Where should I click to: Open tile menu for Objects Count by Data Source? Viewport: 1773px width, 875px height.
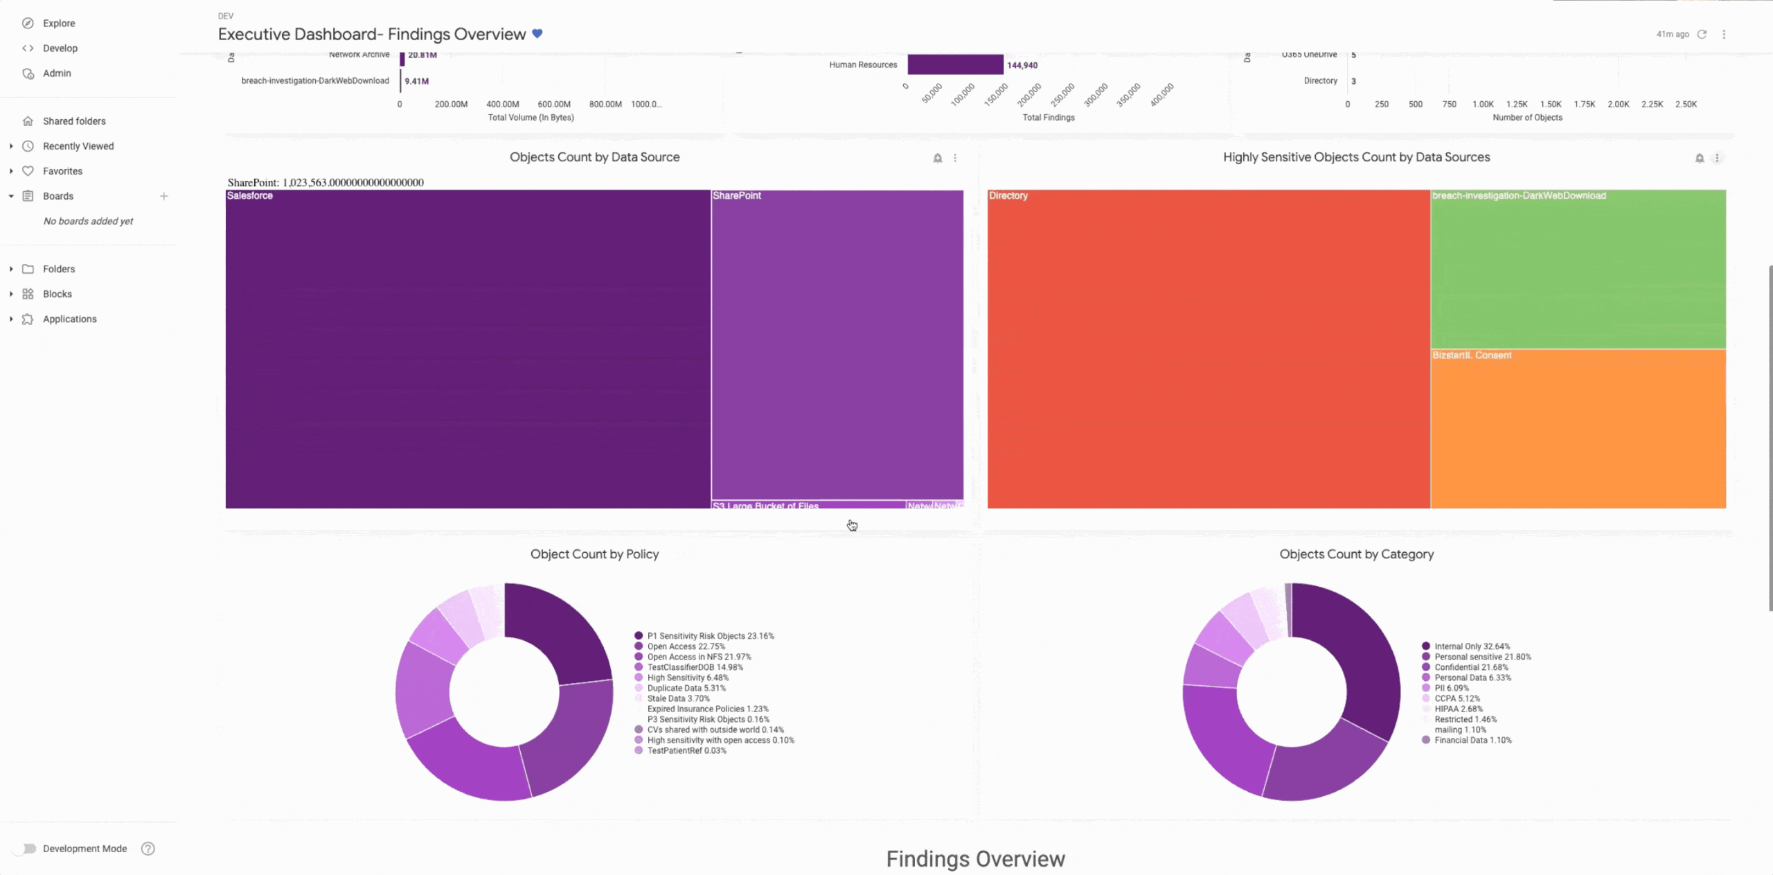pyautogui.click(x=955, y=158)
